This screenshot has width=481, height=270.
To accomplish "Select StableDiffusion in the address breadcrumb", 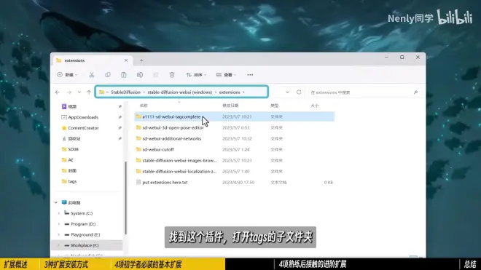I will coord(125,92).
